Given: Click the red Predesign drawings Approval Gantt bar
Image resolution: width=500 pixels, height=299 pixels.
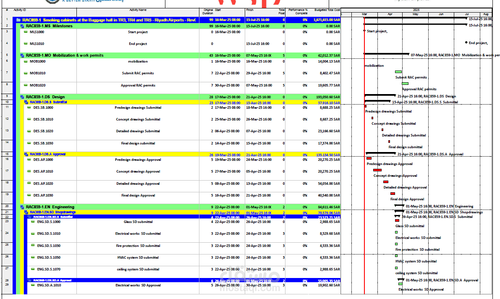Looking at the screenshot, I should [369, 158].
